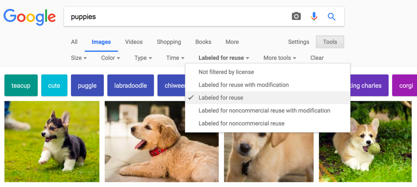Screen dimensions: 417x187
Task: Expand the Size filter dropdown
Action: [79, 58]
